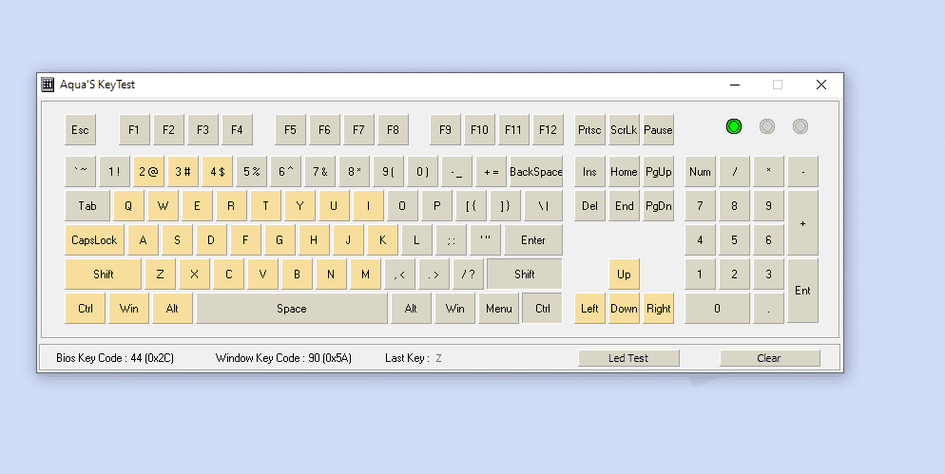Viewport: 945px width, 474px height.
Task: Click the middle gray LED indicator
Action: click(x=766, y=126)
